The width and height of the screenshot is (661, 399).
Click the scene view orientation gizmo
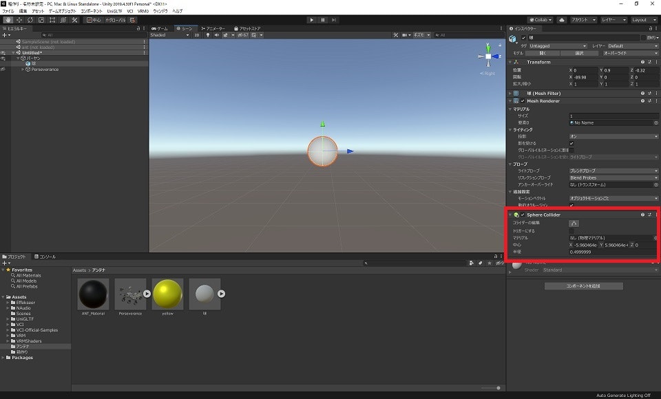tap(488, 56)
